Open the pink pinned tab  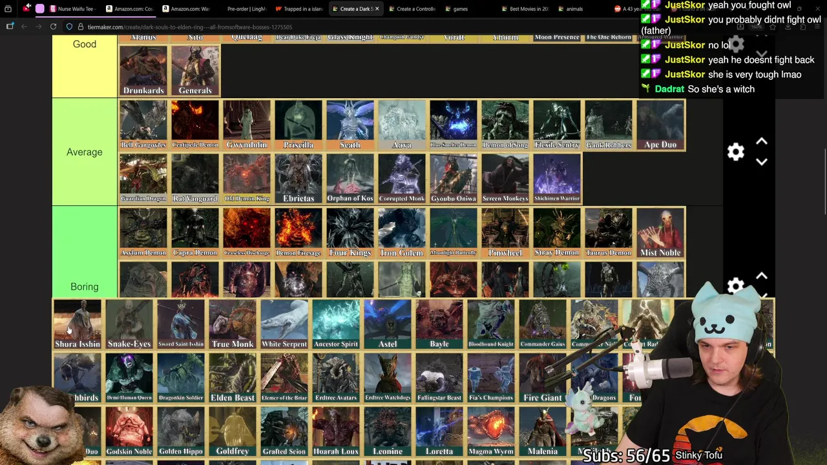click(x=40, y=8)
